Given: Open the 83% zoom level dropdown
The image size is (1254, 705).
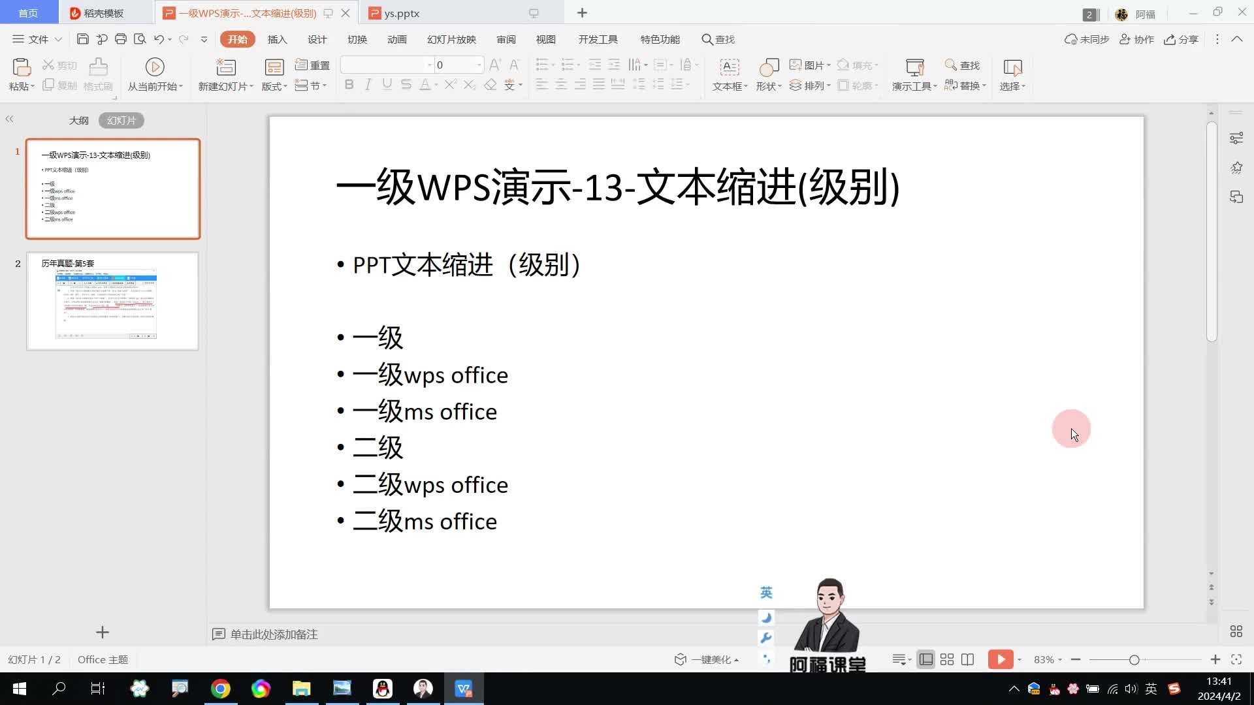Looking at the screenshot, I should (x=1048, y=659).
